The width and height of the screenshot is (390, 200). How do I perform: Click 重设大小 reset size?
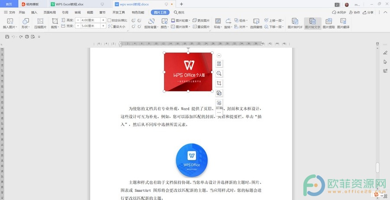point(117,26)
